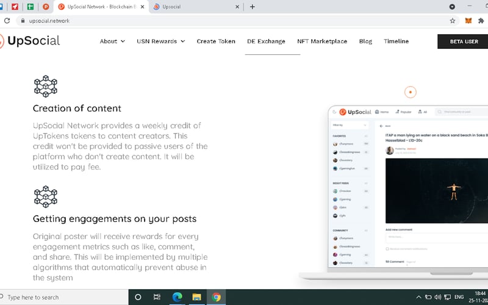
Task: Click the blockchain cubes icon above Creation of content
Action: [45, 86]
